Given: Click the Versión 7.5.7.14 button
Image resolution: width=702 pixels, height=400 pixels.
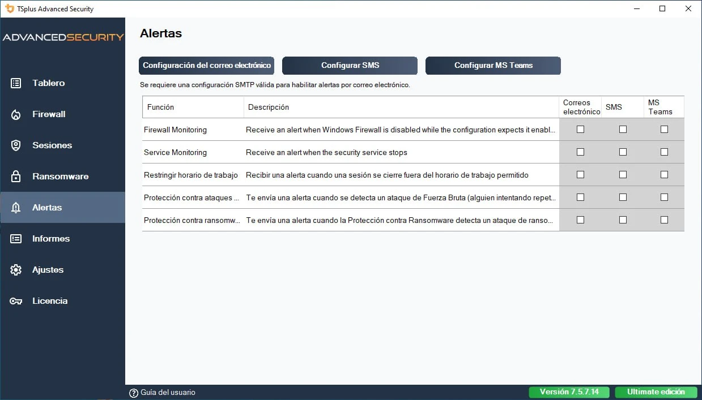Looking at the screenshot, I should pyautogui.click(x=569, y=392).
